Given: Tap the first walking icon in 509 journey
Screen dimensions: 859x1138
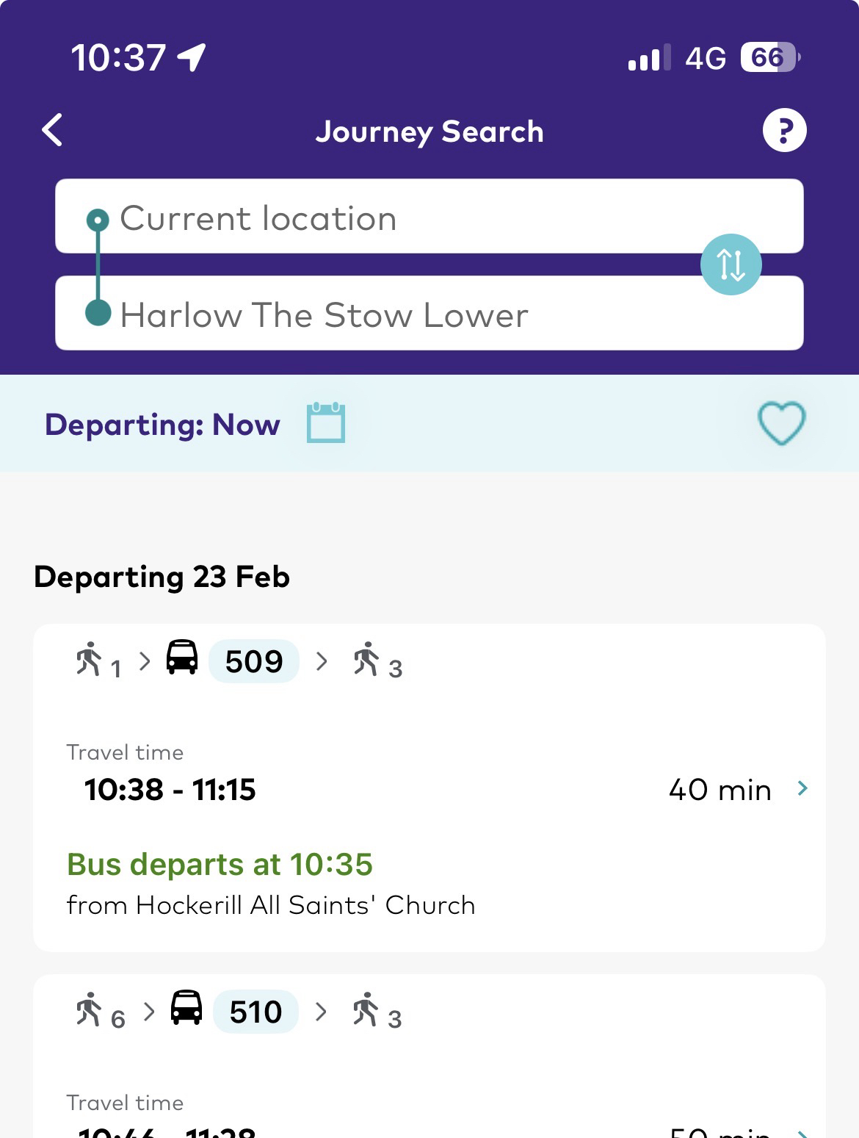Looking at the screenshot, I should (89, 659).
